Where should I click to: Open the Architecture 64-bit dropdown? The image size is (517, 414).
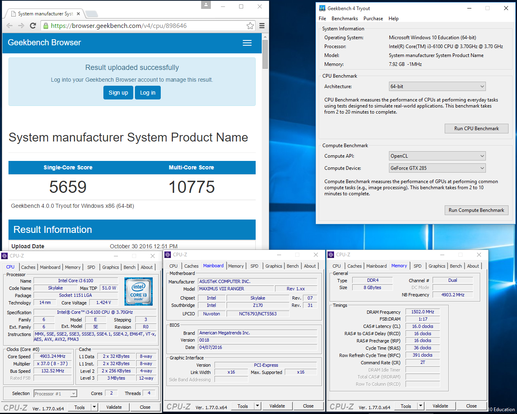[x=437, y=87]
